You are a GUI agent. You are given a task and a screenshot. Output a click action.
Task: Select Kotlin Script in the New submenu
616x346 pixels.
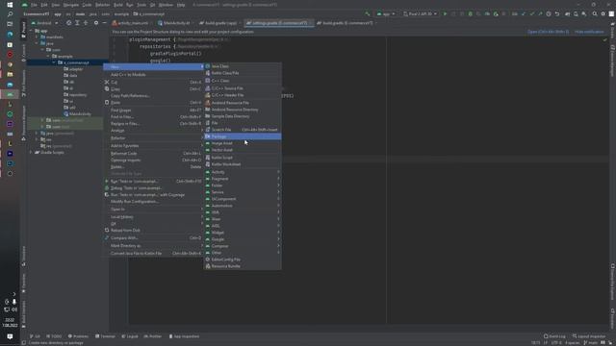[x=243, y=158]
